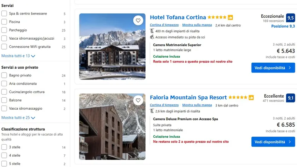The image size is (297, 167).
Task: Save Hotel Tofana Cortina to favorites heart
Action: click(x=138, y=21)
